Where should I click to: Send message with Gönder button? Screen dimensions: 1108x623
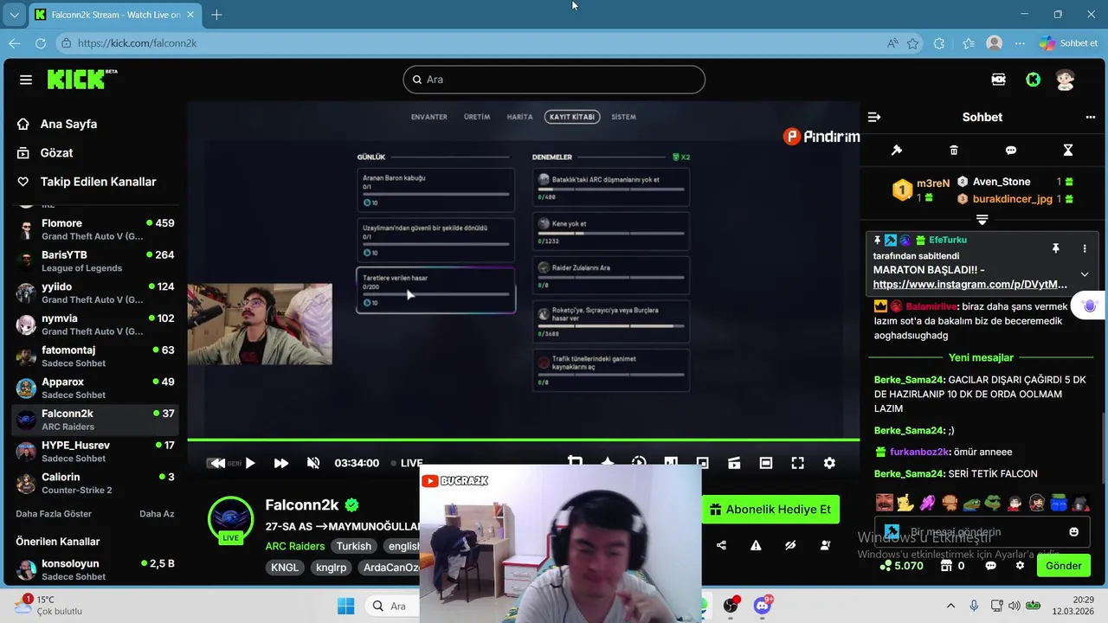1064,566
